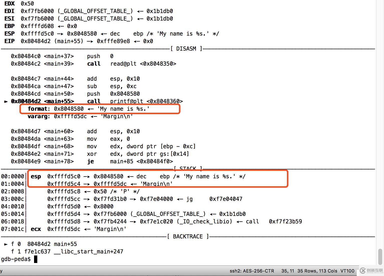Click the STACK section header
Image resolution: width=384 pixels, height=276 pixels.
(x=188, y=168)
